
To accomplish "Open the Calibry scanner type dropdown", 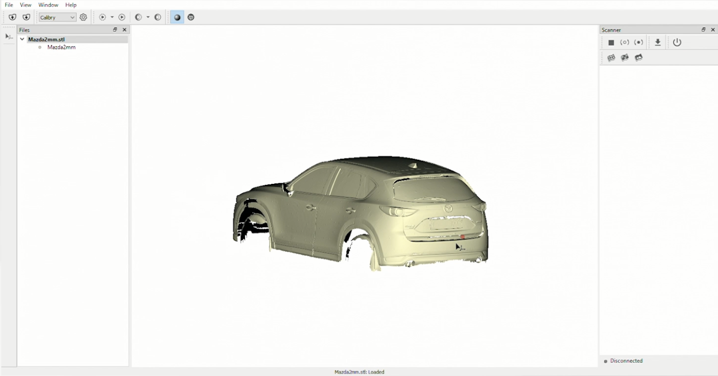I will tap(58, 17).
